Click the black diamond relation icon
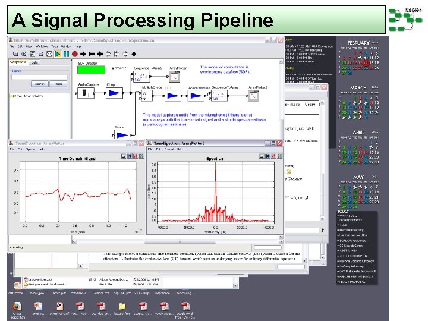The height and width of the screenshot is (321, 428). point(134,54)
